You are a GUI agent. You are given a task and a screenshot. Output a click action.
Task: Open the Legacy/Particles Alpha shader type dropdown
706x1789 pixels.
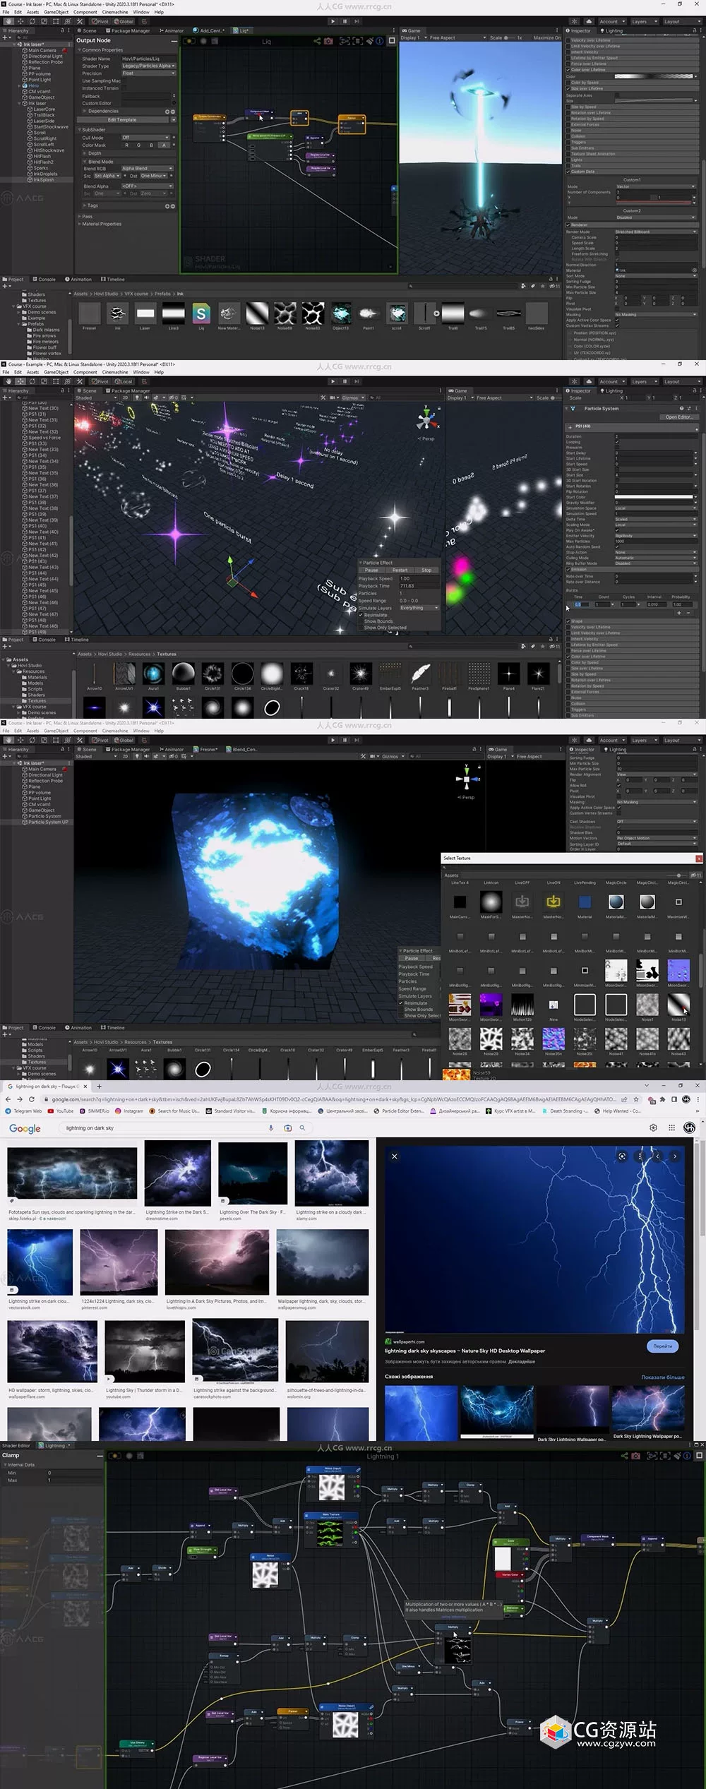(x=148, y=66)
